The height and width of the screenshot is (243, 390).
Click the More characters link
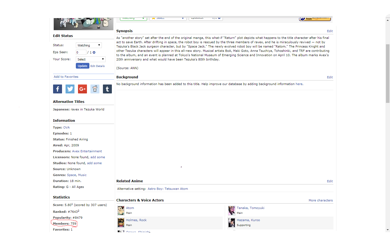pyautogui.click(x=320, y=200)
